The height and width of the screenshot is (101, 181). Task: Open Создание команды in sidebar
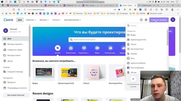pyautogui.click(x=15, y=72)
